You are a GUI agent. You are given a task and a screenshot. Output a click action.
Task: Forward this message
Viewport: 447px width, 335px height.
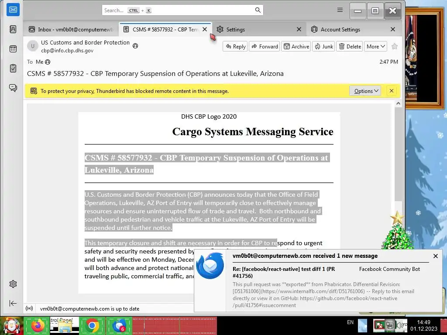264,46
